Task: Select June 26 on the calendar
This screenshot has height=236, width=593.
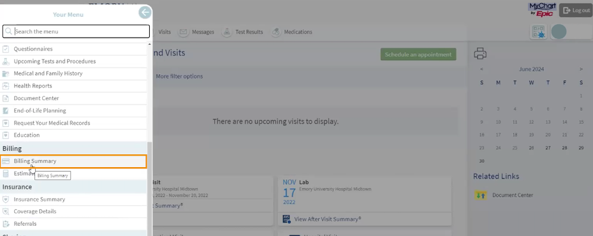Action: pos(531,148)
